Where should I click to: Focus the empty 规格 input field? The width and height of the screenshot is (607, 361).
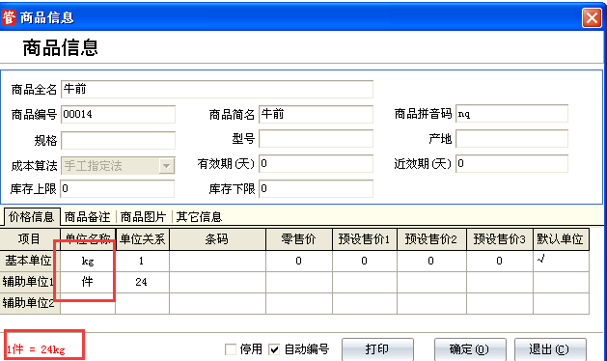point(118,140)
